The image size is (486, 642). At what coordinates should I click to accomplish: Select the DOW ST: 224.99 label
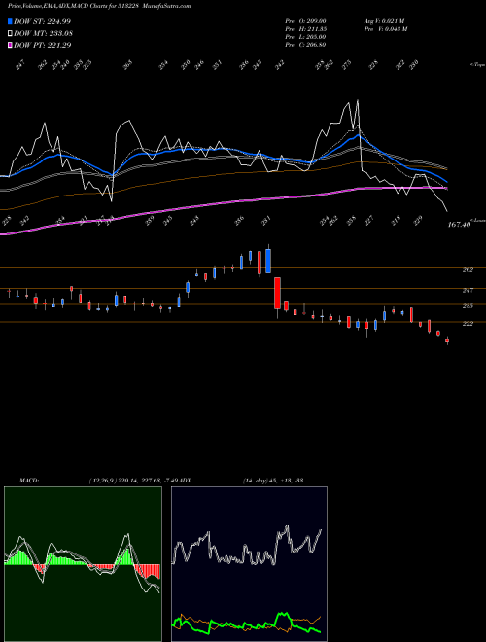click(42, 21)
